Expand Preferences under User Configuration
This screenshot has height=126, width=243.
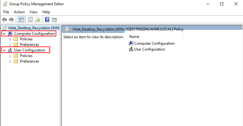click(x=10, y=62)
